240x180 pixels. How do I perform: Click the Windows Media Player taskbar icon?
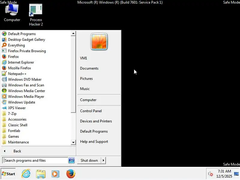pos(55,174)
